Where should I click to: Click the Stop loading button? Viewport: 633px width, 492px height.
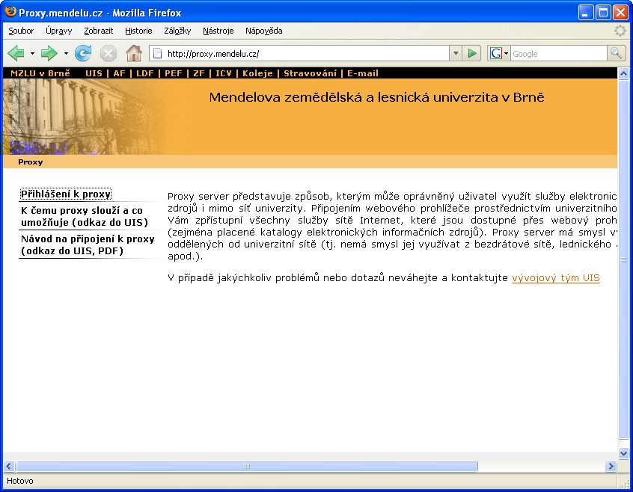coord(108,53)
